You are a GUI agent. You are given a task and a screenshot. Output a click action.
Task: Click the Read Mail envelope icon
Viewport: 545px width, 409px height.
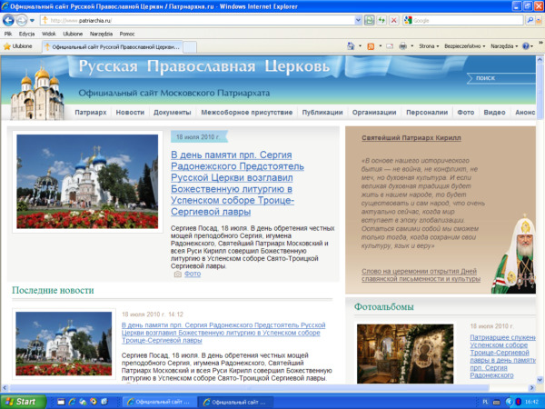(390, 46)
